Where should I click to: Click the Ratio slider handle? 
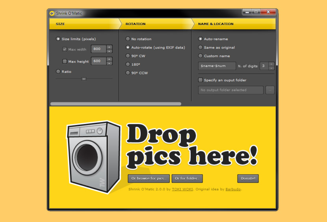tap(84, 79)
